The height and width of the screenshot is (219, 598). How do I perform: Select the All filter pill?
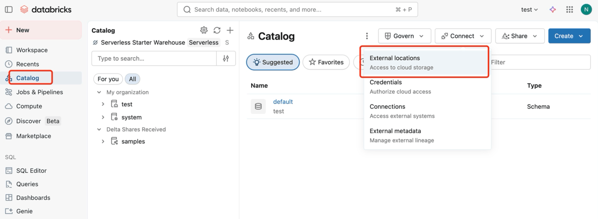coord(132,79)
